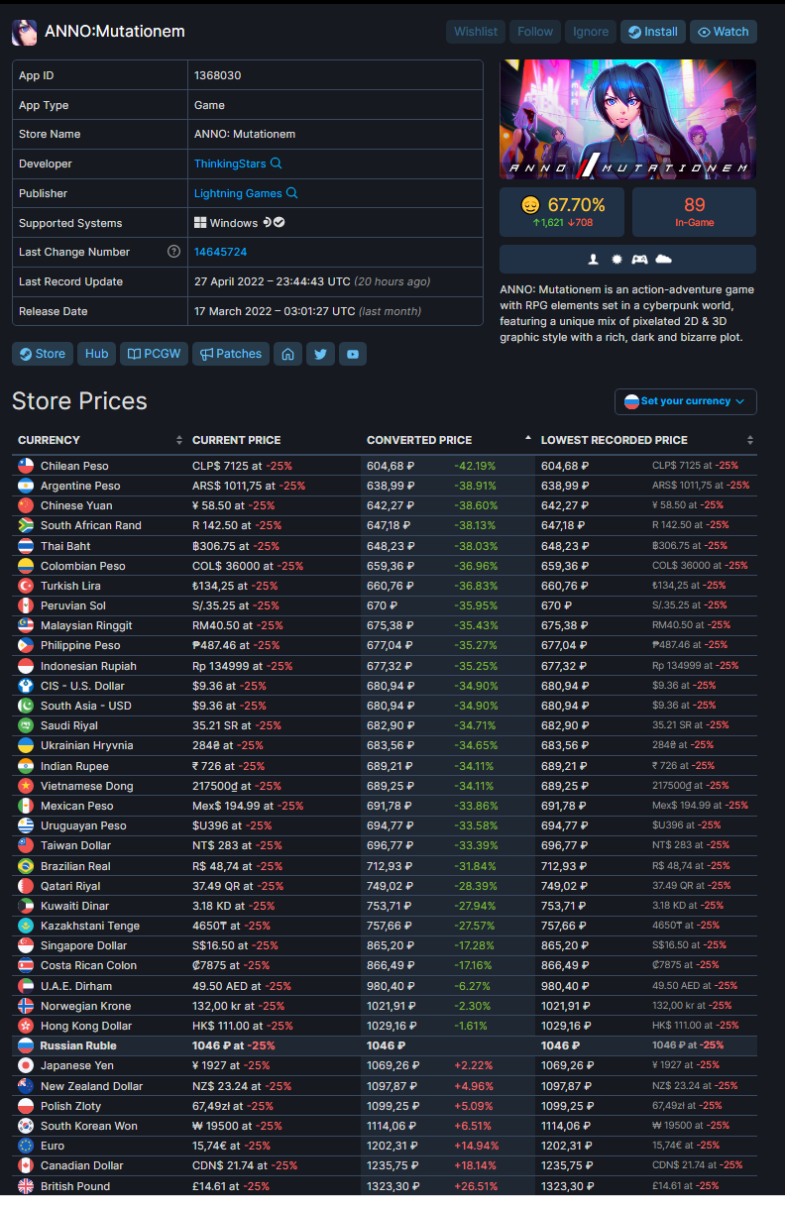Click the 67.70% rating box
The width and height of the screenshot is (785, 1206).
(563, 213)
